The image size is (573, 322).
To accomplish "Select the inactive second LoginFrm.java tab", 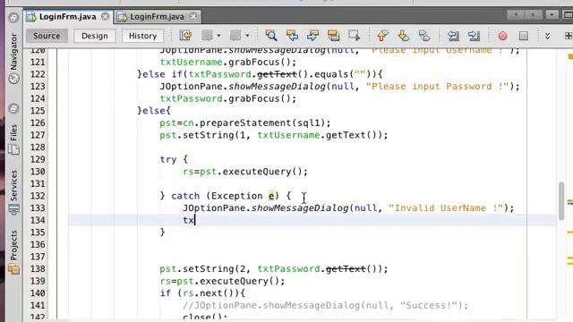I will pos(157,16).
